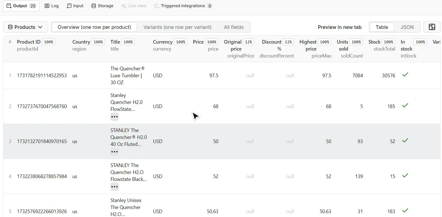Click the 12% badge beside Original price
442x217 pixels.
click(x=249, y=42)
